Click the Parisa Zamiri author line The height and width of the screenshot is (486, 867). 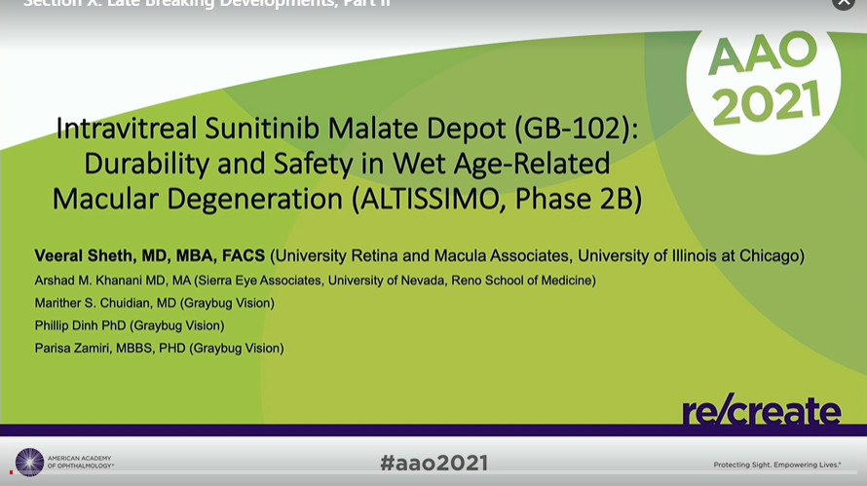click(159, 348)
